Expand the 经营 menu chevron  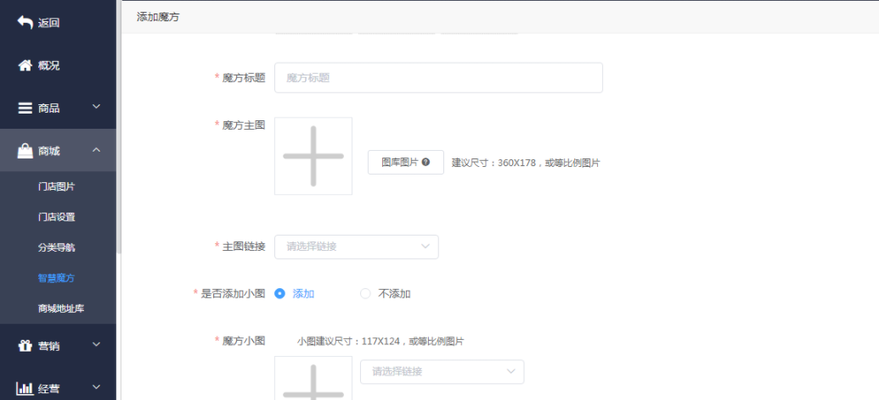[97, 386]
